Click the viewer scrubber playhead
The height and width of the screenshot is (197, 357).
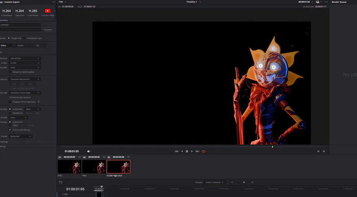coord(272,147)
